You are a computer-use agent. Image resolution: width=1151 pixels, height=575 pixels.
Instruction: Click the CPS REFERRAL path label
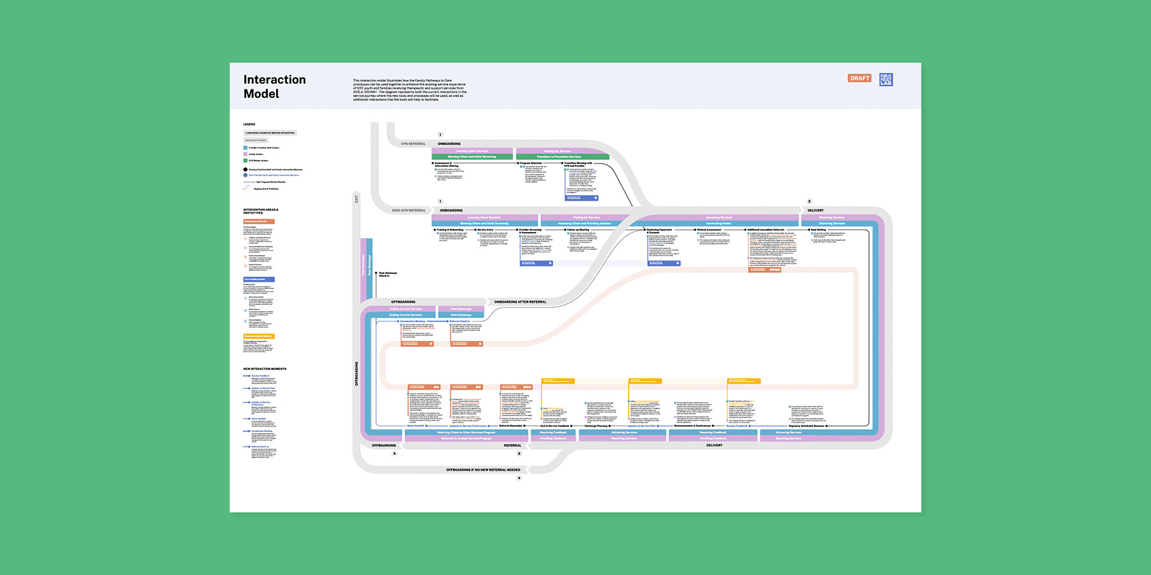(413, 144)
